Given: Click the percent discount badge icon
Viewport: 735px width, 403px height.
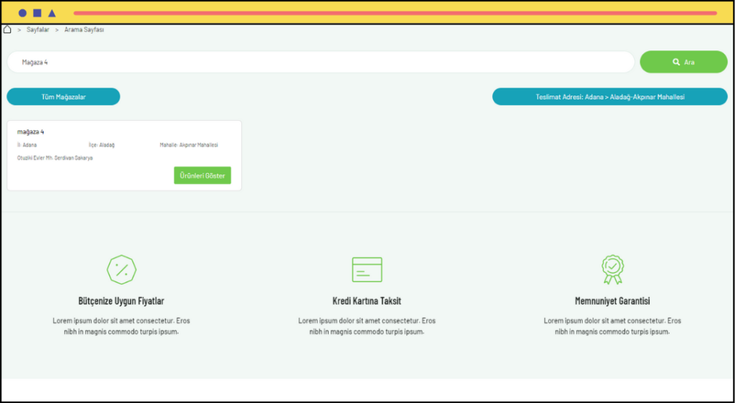Looking at the screenshot, I should pyautogui.click(x=121, y=270).
